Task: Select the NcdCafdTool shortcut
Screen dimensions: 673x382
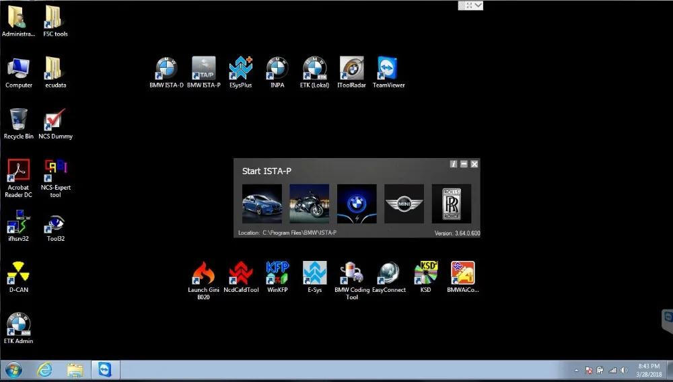Action: click(241, 277)
